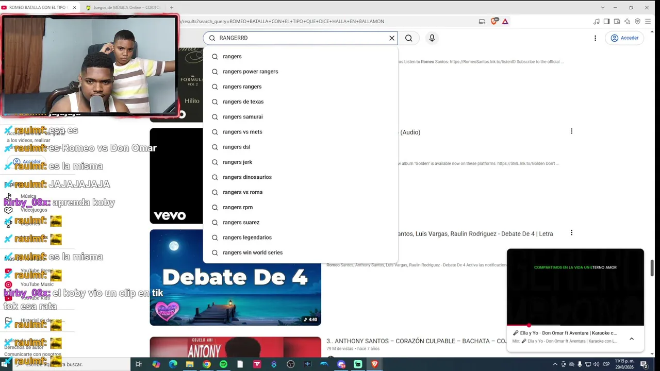The image size is (660, 371).
Task: Close the ROMEO BATALLA browser tab
Action: [x=74, y=8]
